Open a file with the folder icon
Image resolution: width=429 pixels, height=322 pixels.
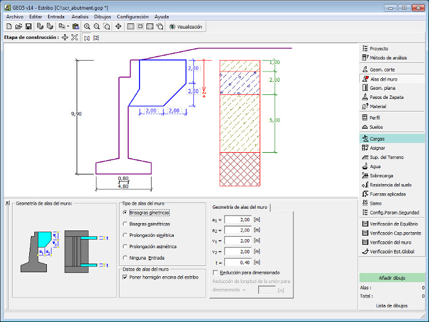(x=19, y=26)
